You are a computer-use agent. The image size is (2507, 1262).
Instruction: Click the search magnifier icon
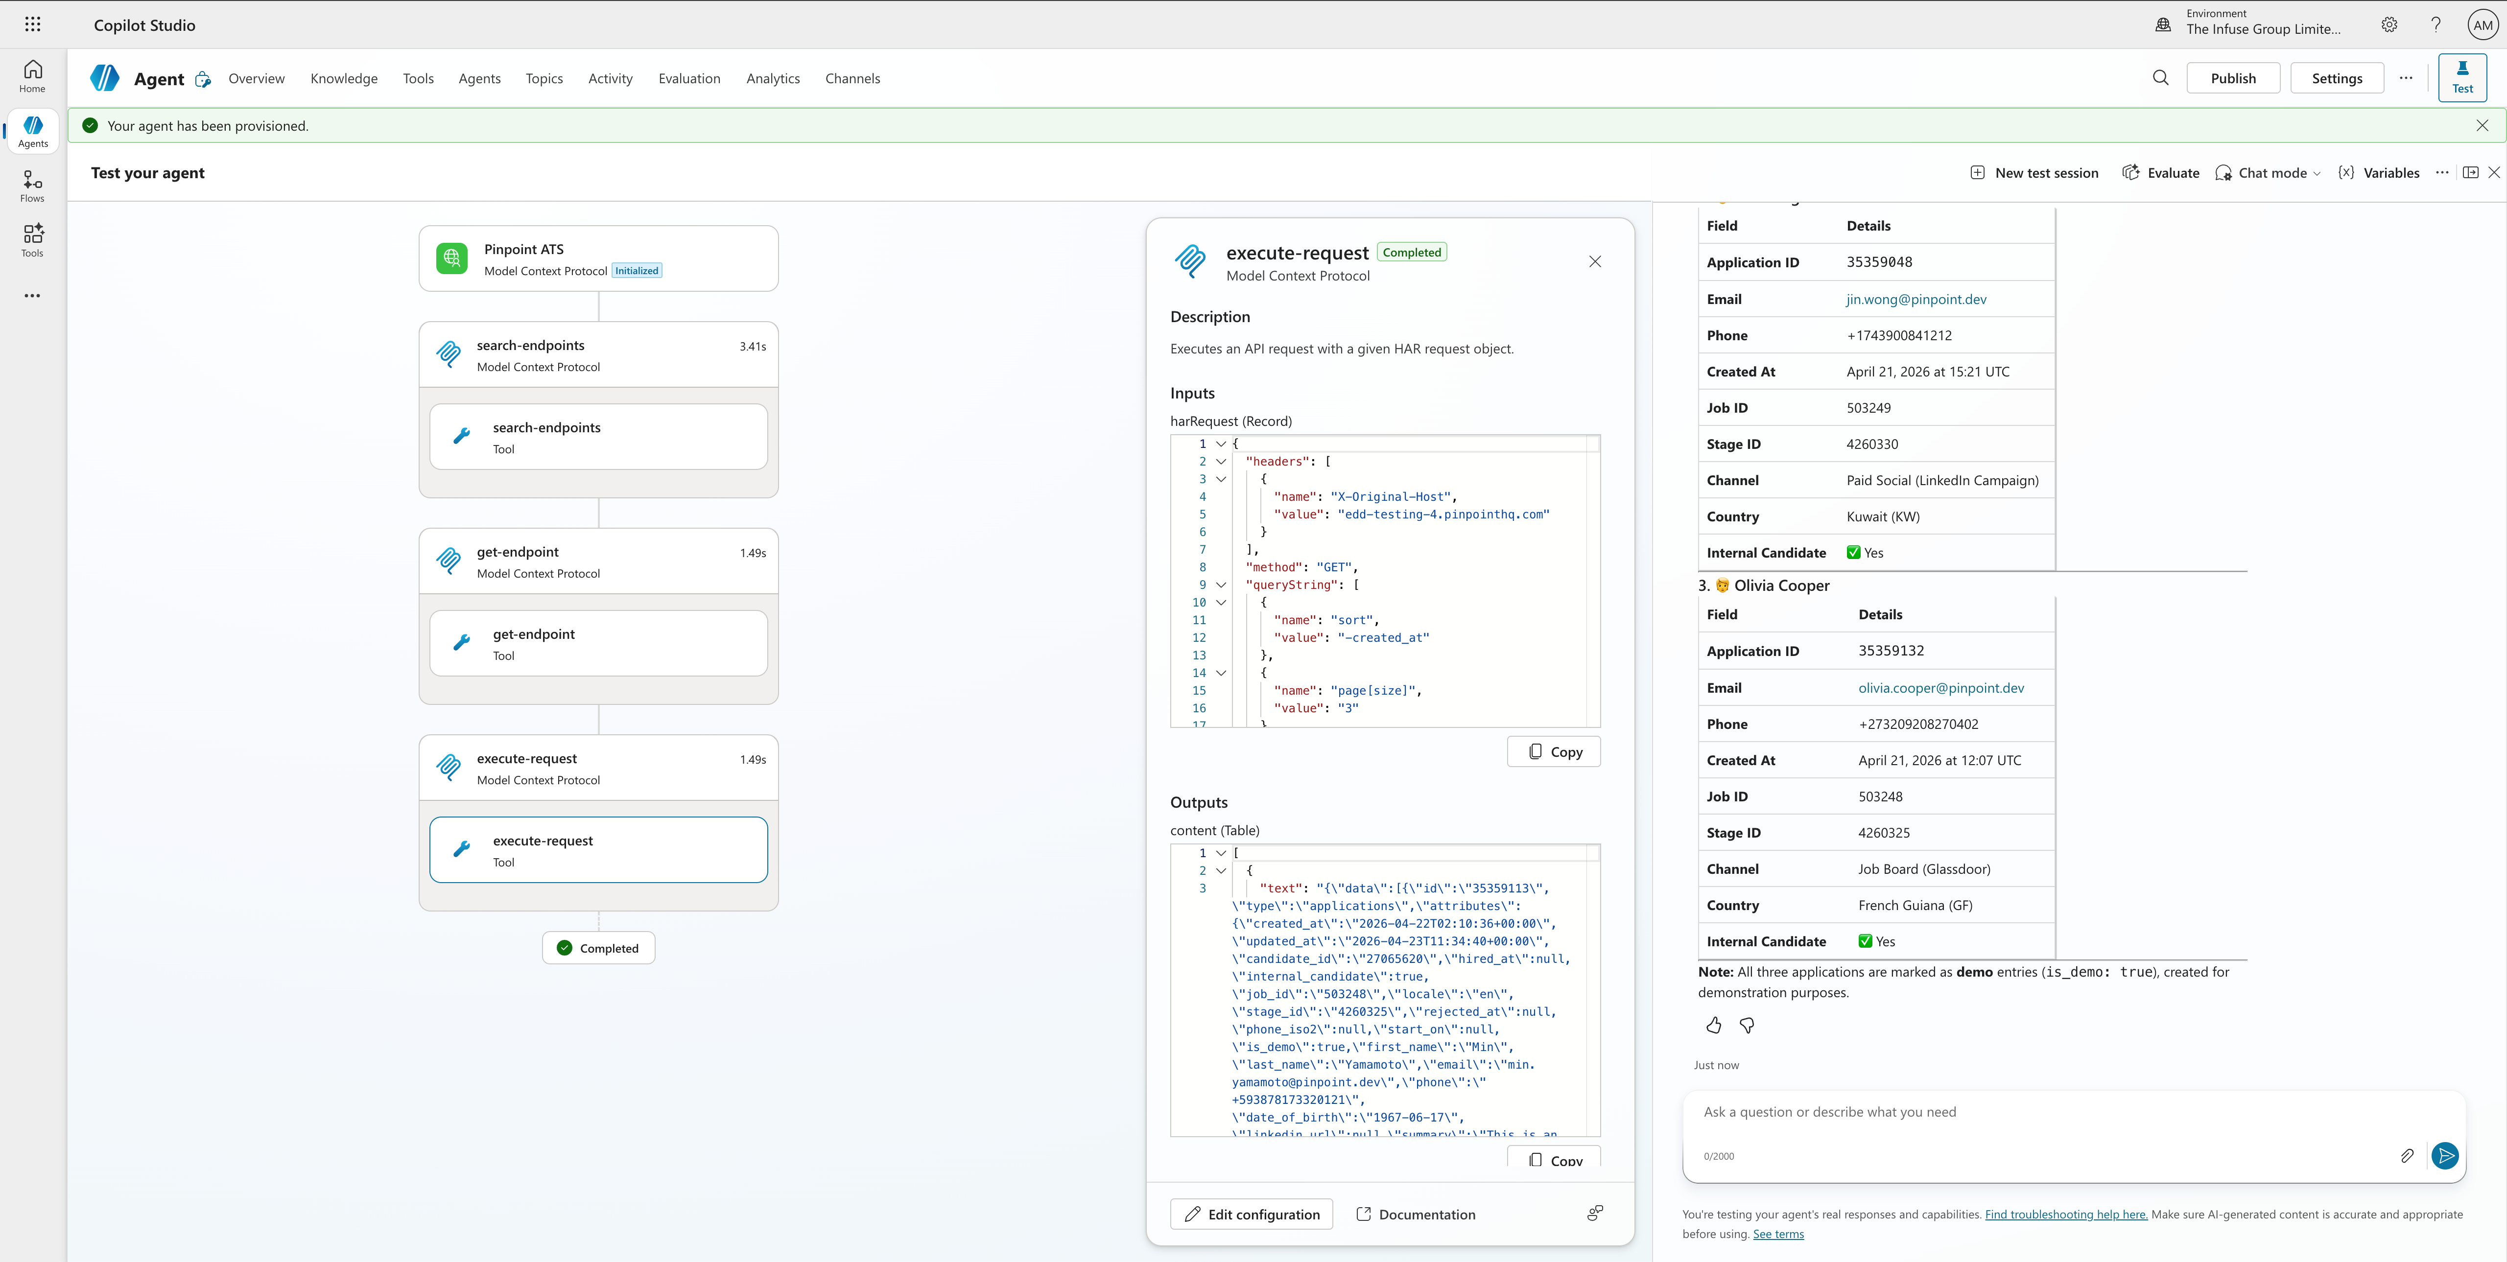2160,78
